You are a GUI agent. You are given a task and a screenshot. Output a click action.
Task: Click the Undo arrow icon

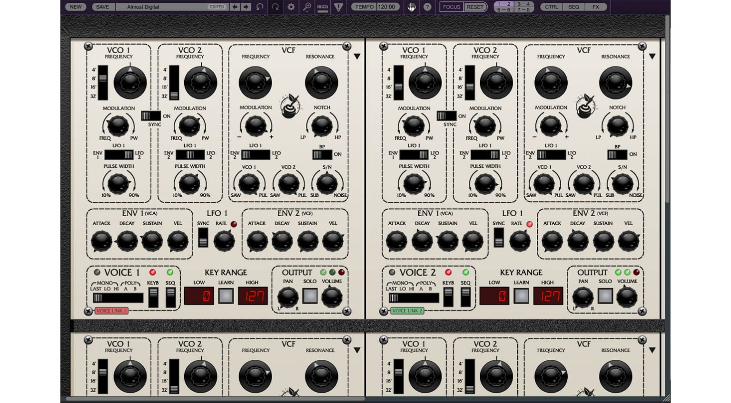click(260, 7)
